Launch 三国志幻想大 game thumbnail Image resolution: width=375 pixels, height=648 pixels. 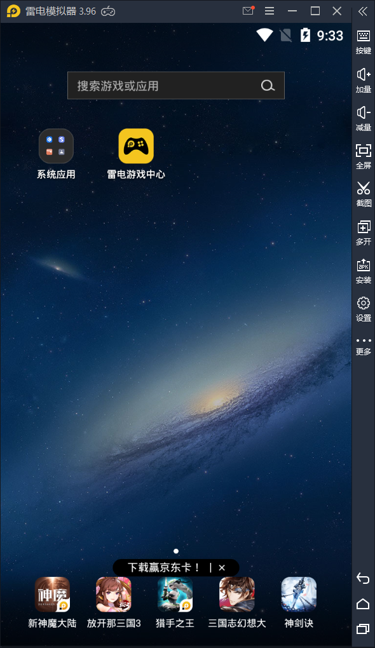coord(237,602)
